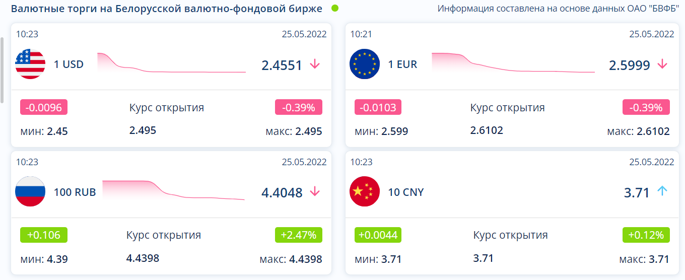Screen dimensions: 685x280
Task: Open the USD rate trend chart
Action: (x=171, y=64)
